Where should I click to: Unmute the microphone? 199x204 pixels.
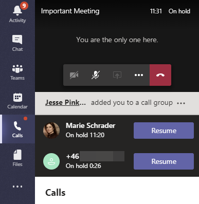click(x=96, y=75)
